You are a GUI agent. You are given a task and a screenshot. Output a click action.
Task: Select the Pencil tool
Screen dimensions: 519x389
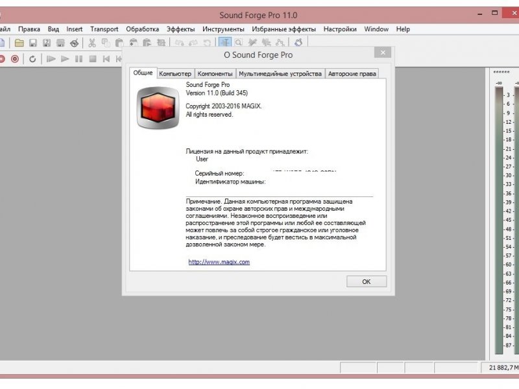click(252, 42)
